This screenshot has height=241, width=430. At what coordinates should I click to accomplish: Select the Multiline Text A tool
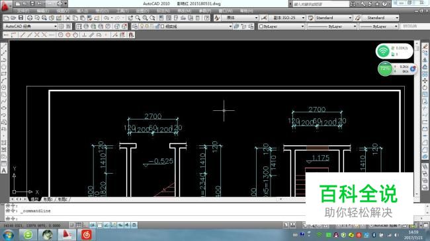(4, 170)
